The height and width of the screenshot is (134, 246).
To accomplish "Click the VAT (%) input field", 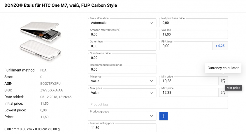I will (x=193, y=34).
